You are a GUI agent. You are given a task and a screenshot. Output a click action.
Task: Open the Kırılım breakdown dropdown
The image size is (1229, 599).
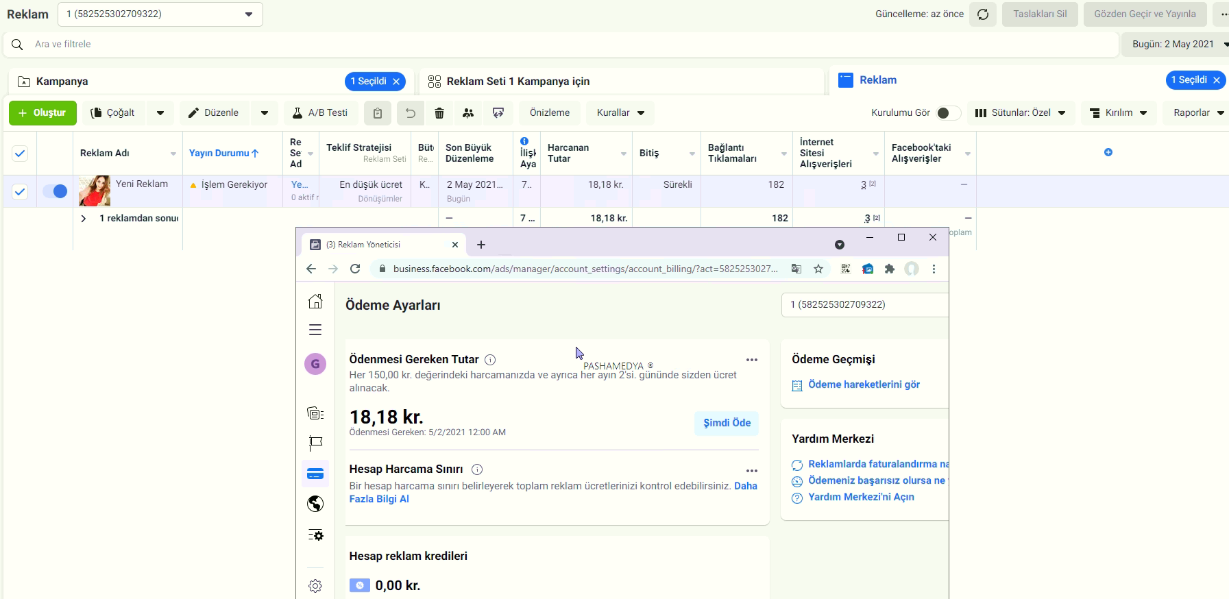point(1119,113)
